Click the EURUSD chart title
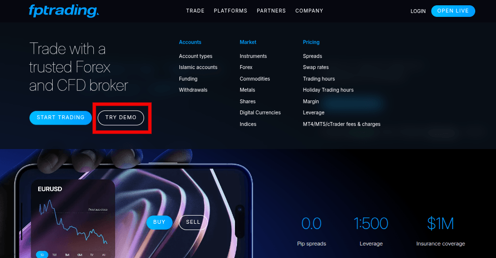The width and height of the screenshot is (496, 258). tap(50, 189)
